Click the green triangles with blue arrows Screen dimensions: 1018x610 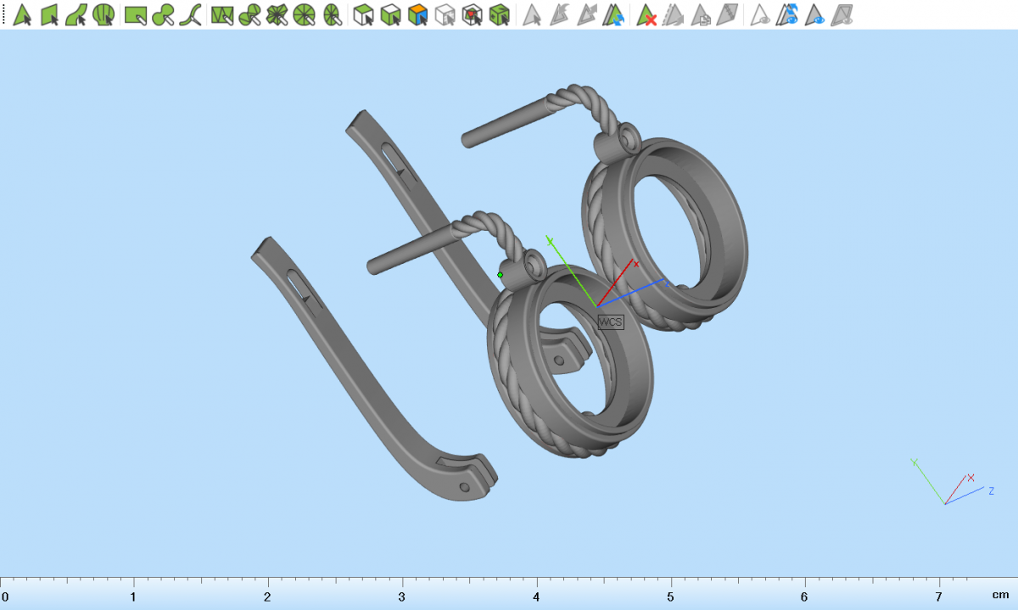[x=613, y=14]
